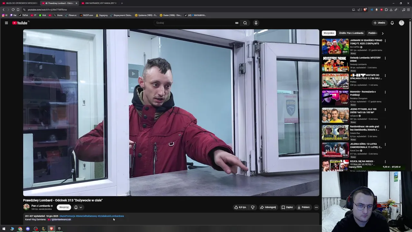
Task: Start voice search with the microphone icon
Action: pyautogui.click(x=256, y=23)
